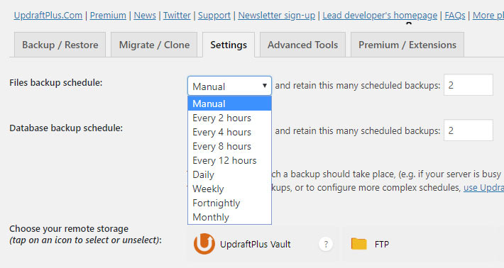Open the UpdraftPlus Vault question mark help
The height and width of the screenshot is (268, 504).
tap(326, 245)
